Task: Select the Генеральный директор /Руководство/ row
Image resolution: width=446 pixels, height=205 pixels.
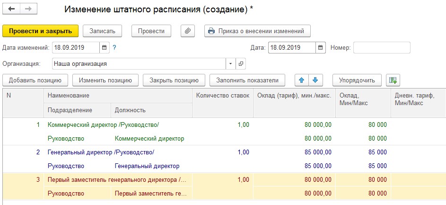Action: click(101, 152)
